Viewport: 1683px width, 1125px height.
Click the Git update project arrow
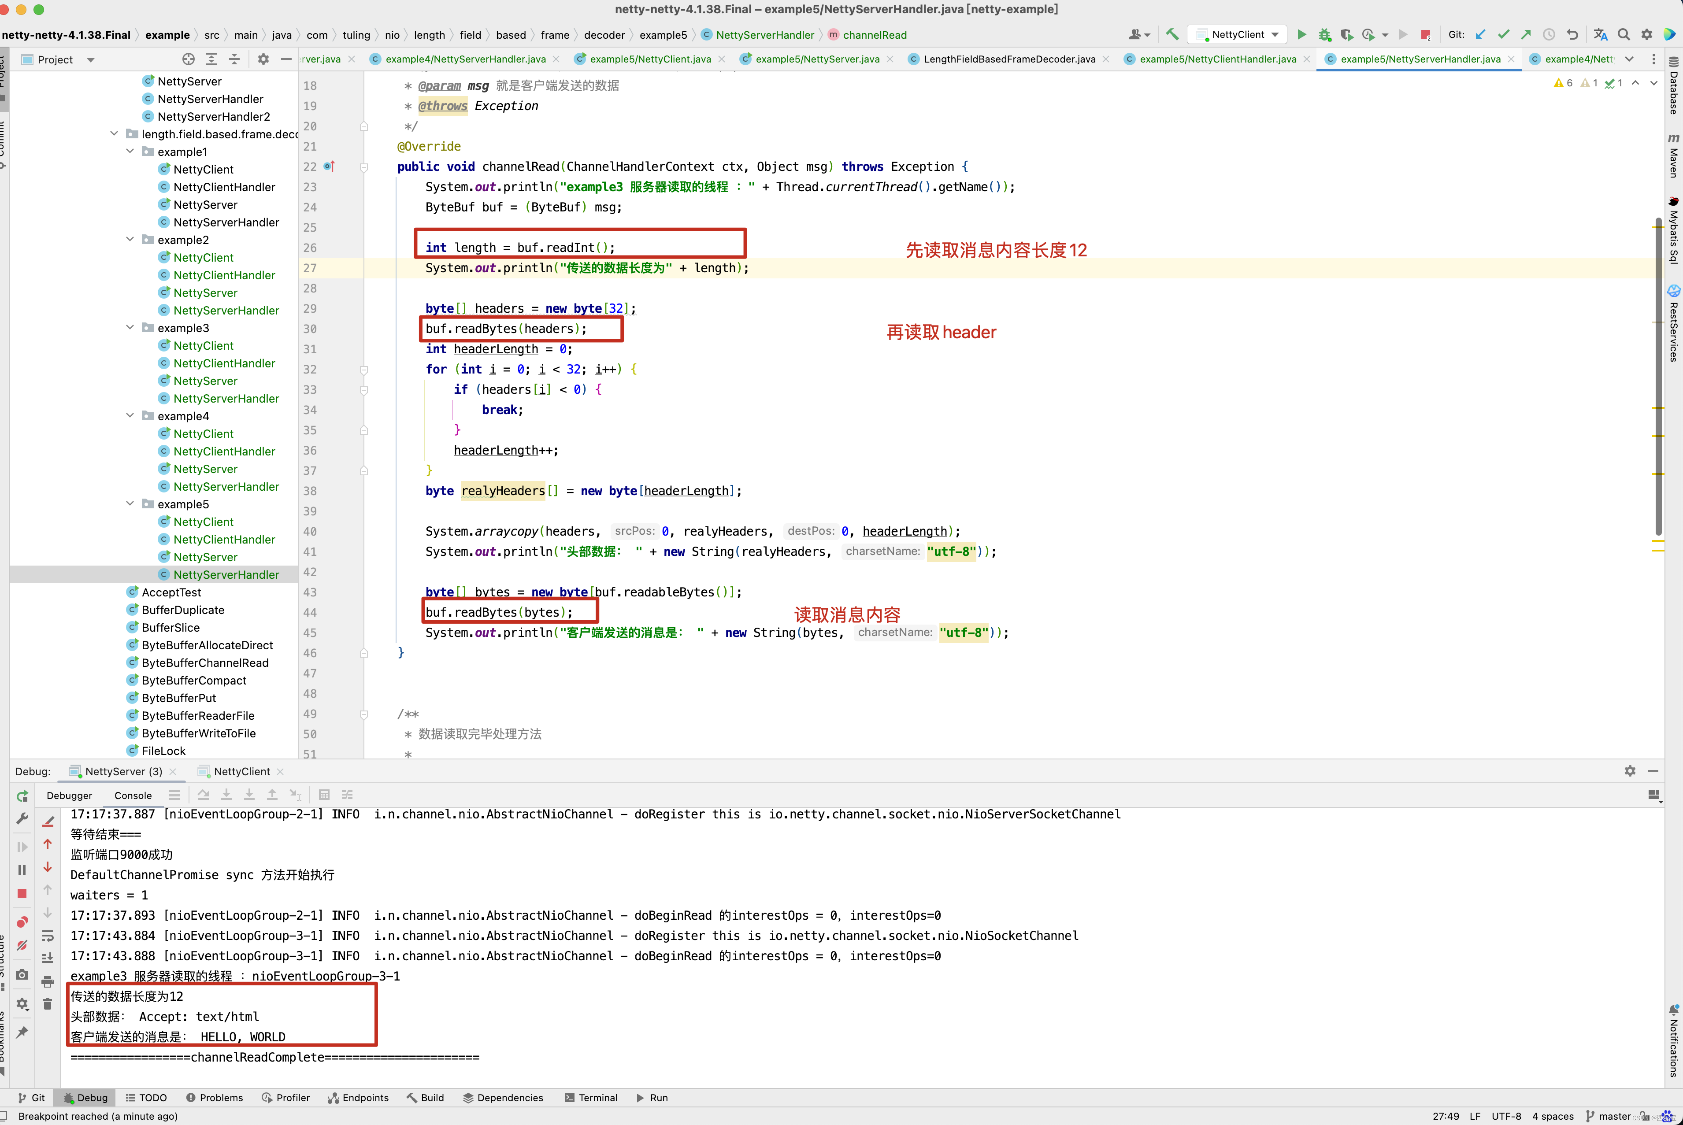1480,34
